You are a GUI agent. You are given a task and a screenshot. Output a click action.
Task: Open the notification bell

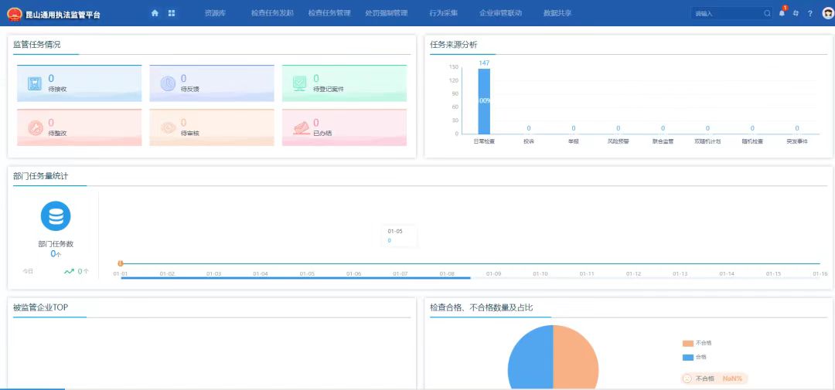coord(782,13)
